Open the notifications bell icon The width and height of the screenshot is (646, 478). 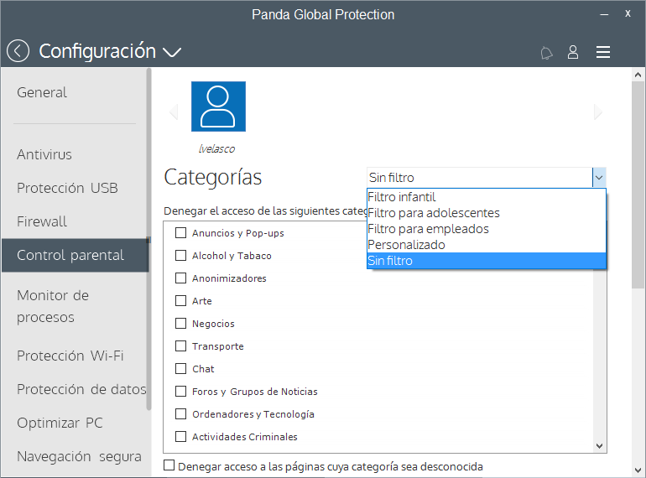[x=546, y=53]
